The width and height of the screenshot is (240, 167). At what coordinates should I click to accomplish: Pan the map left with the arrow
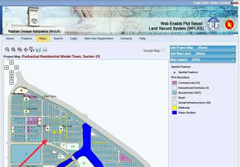pyautogui.click(x=6, y=67)
